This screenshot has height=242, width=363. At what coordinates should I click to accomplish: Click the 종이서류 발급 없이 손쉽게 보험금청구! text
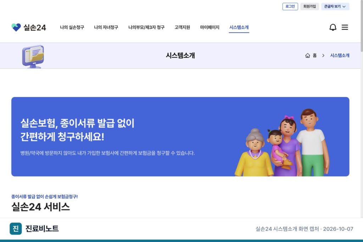(x=44, y=197)
